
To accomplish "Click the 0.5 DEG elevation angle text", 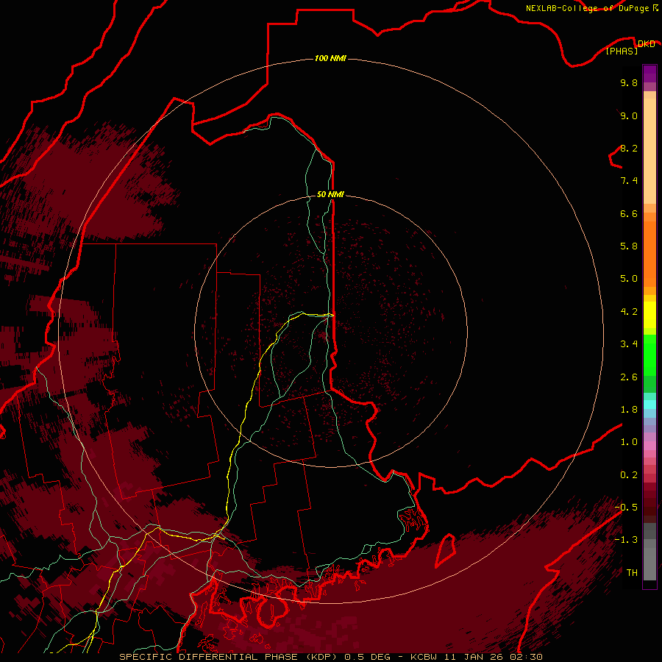I will (x=368, y=657).
